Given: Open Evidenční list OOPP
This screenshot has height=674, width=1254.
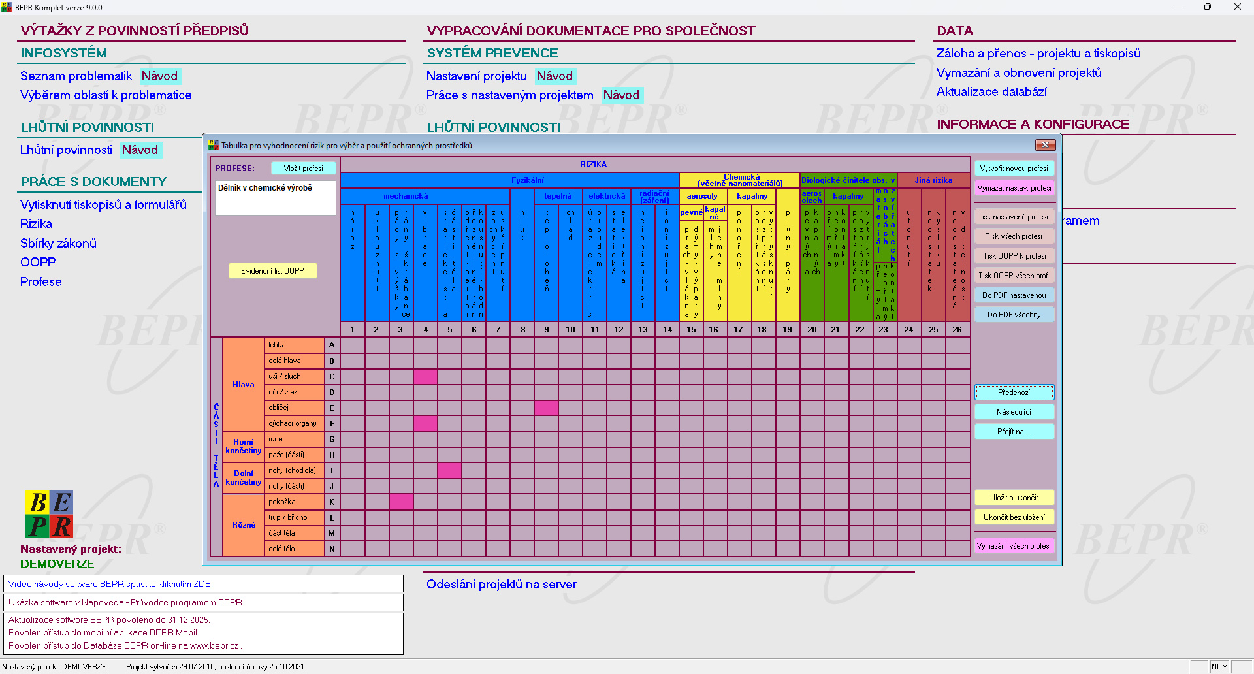Looking at the screenshot, I should [272, 271].
